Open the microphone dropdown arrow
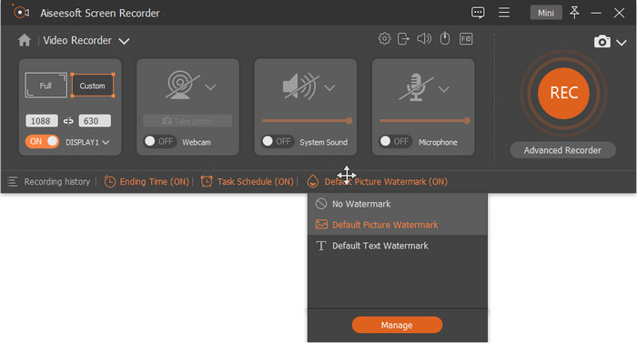Viewport: 637px width, 343px height. (444, 89)
